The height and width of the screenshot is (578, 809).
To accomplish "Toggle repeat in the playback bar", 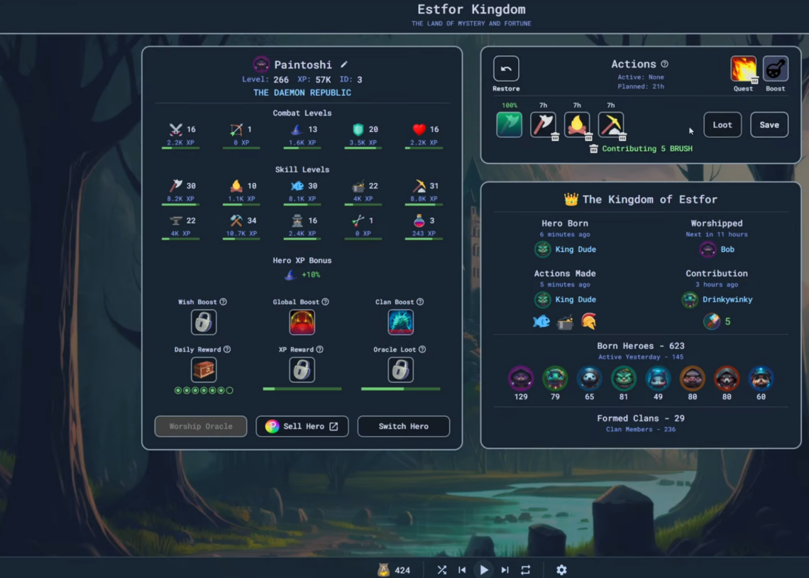I will click(525, 569).
